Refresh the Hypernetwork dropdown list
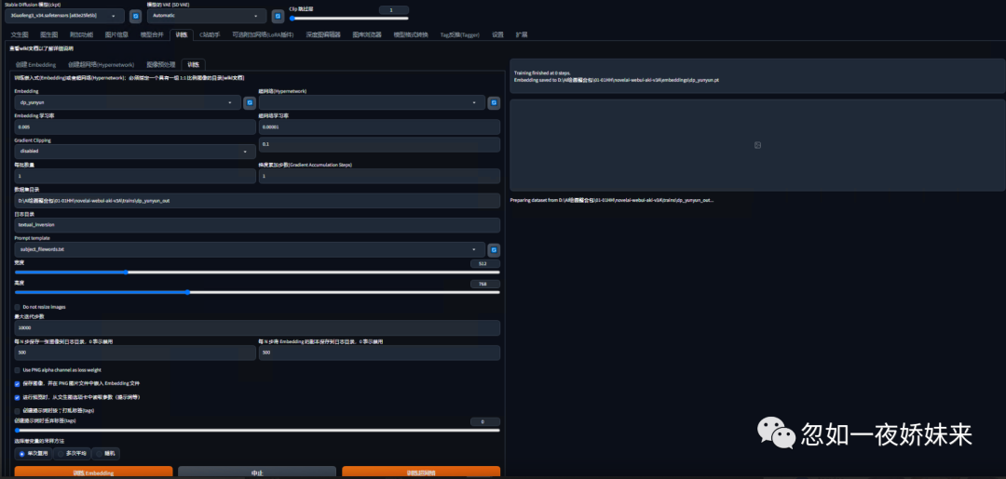Image resolution: width=1006 pixels, height=479 pixels. pos(494,102)
